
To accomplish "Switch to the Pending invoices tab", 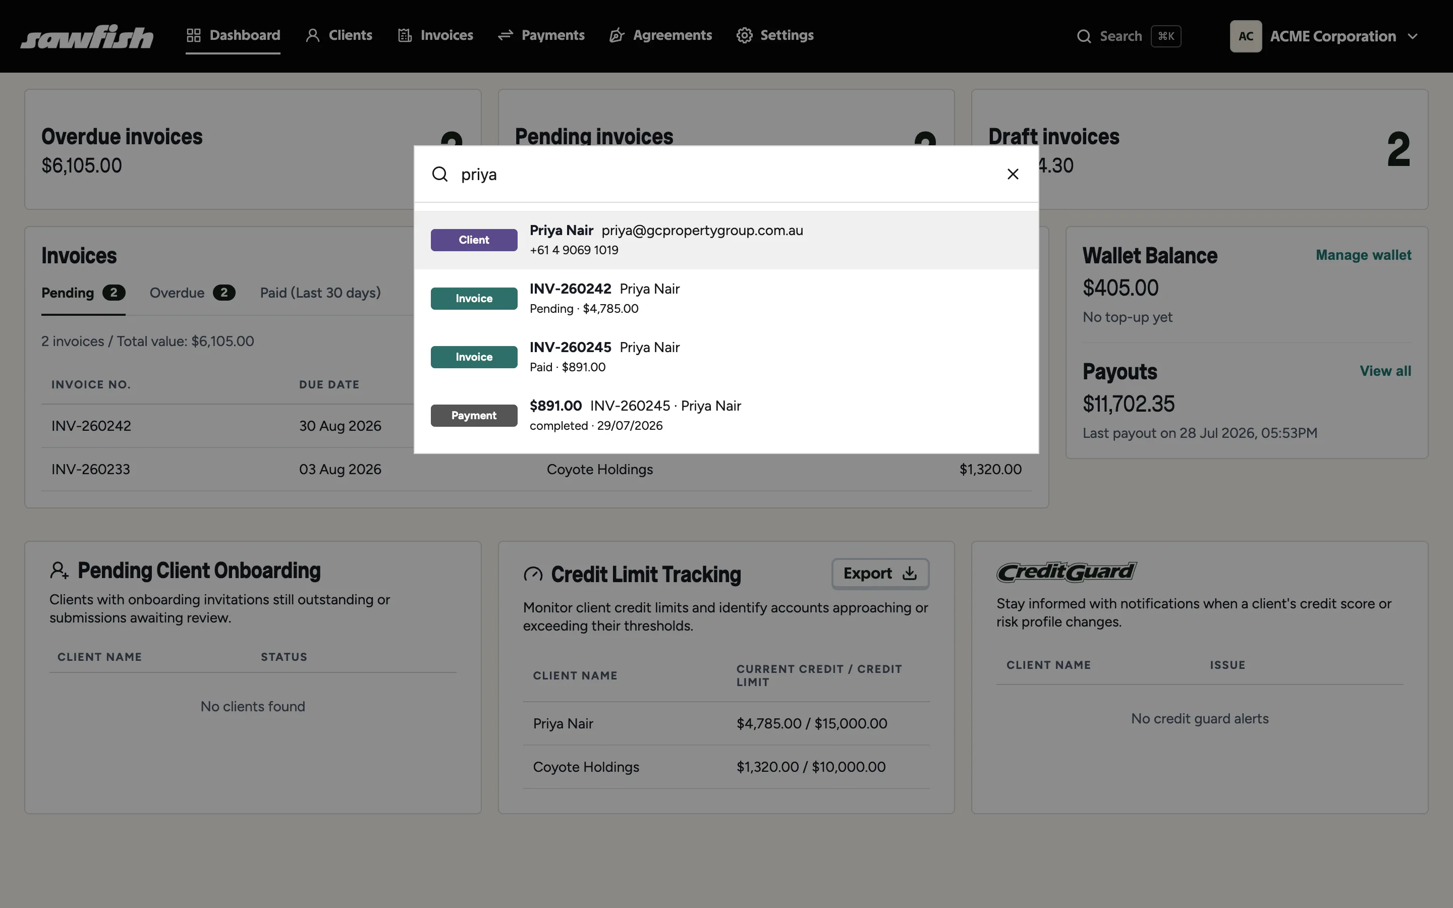I will point(83,293).
